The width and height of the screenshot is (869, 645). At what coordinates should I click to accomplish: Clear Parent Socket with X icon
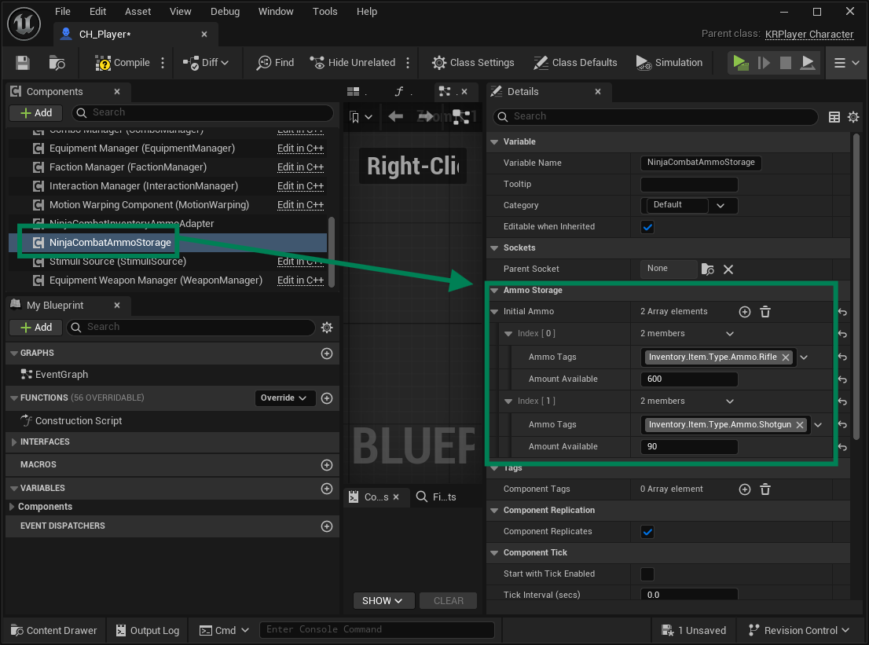tap(728, 269)
